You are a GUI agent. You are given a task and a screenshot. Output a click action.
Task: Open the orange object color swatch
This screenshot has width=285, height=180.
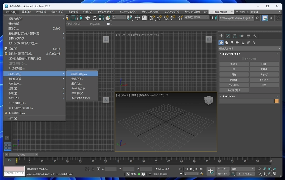click(x=276, y=101)
